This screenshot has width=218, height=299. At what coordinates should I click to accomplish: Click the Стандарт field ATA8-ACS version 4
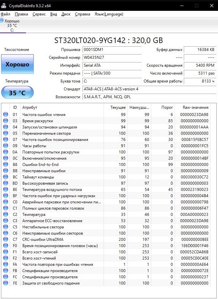point(150,89)
